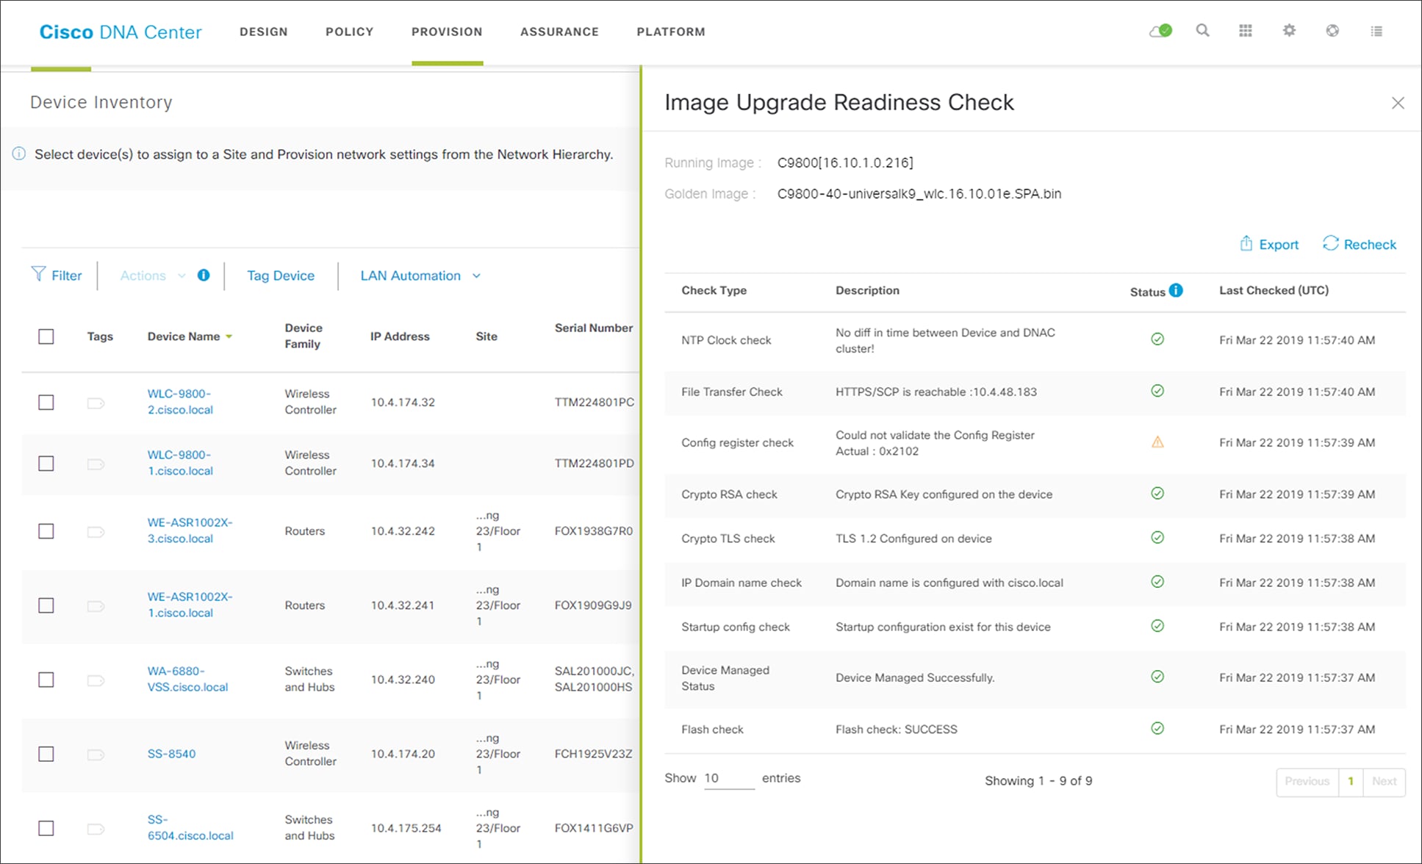
Task: Click the IP Address column header
Action: coord(400,336)
